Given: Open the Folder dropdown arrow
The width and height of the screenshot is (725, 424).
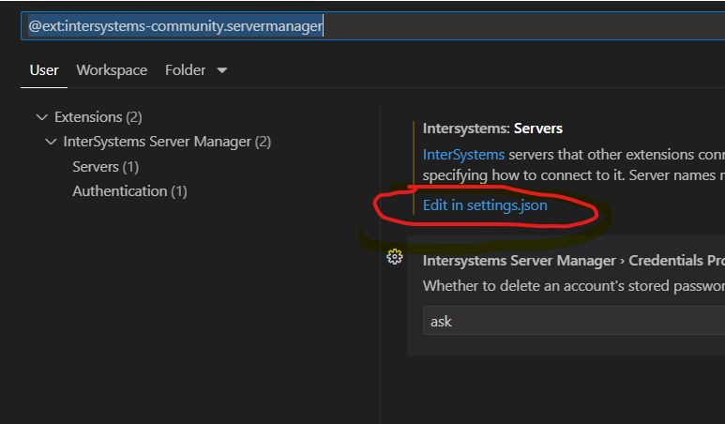Looking at the screenshot, I should click(x=222, y=70).
